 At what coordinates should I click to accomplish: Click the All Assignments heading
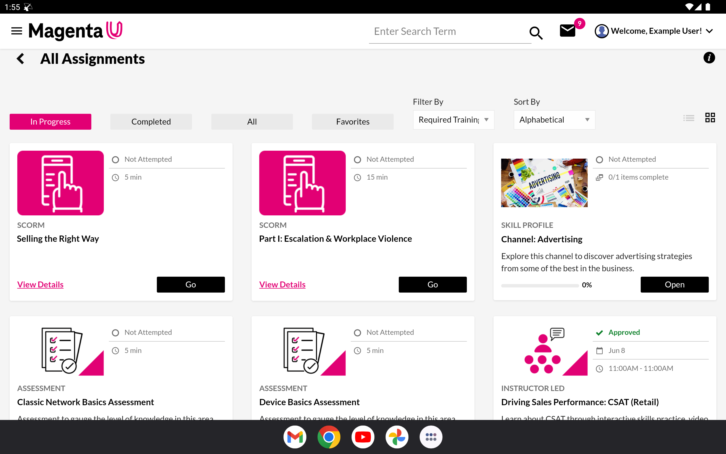pyautogui.click(x=92, y=58)
